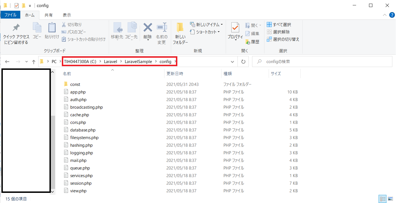Switch to the Home (ホーム) tab

point(30,15)
